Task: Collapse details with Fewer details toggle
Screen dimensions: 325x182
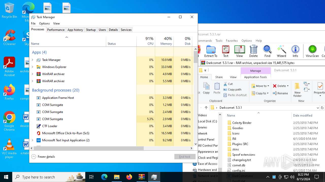Action: 43,157
